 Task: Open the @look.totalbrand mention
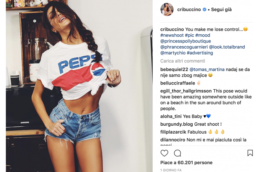click(227, 47)
